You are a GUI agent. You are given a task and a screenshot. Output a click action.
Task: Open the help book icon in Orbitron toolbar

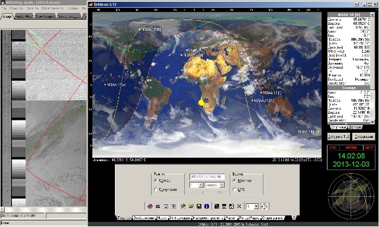tap(150, 206)
